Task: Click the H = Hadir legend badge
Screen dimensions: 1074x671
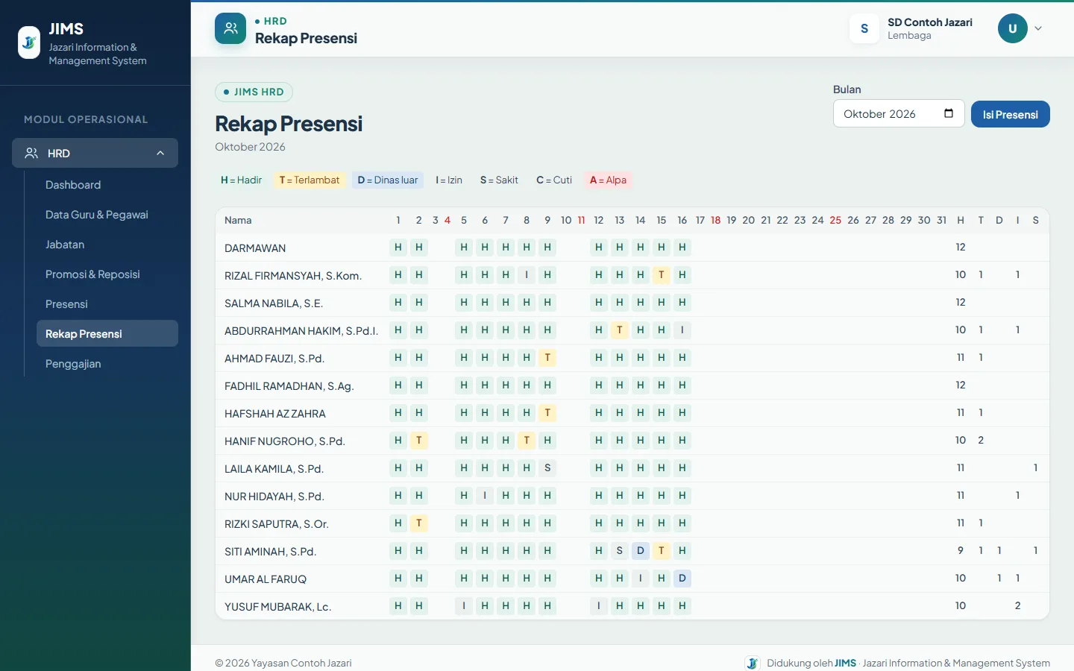Action: (x=241, y=180)
